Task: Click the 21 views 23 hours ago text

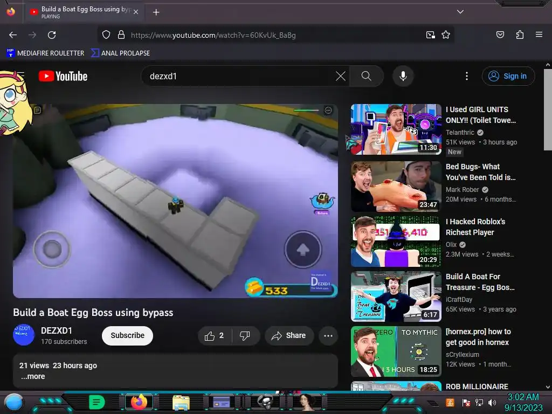Action: point(58,365)
